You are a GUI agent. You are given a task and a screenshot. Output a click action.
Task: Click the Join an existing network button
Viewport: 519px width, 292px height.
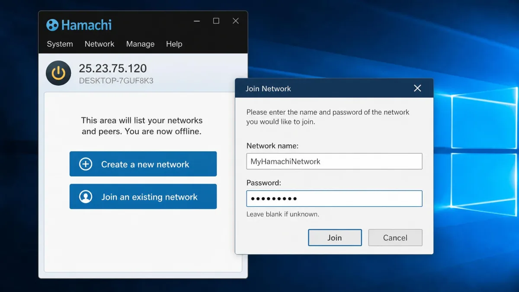[x=143, y=196]
